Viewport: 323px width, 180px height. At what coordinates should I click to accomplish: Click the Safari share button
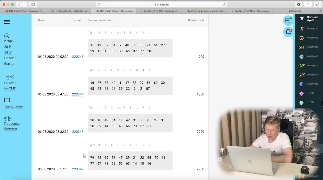point(308,4)
